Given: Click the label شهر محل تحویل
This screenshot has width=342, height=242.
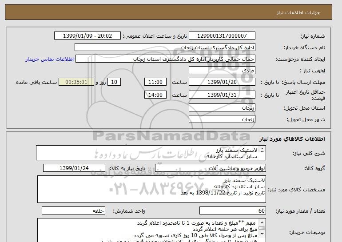Looking at the screenshot, I should click(306, 120).
